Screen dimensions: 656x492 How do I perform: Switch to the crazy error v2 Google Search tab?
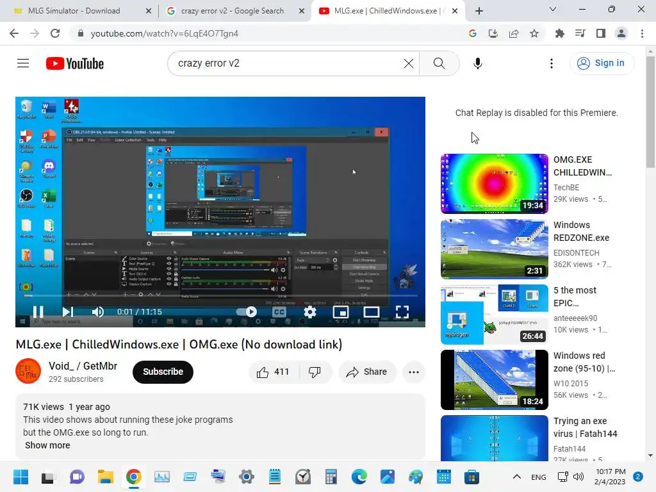click(x=232, y=11)
